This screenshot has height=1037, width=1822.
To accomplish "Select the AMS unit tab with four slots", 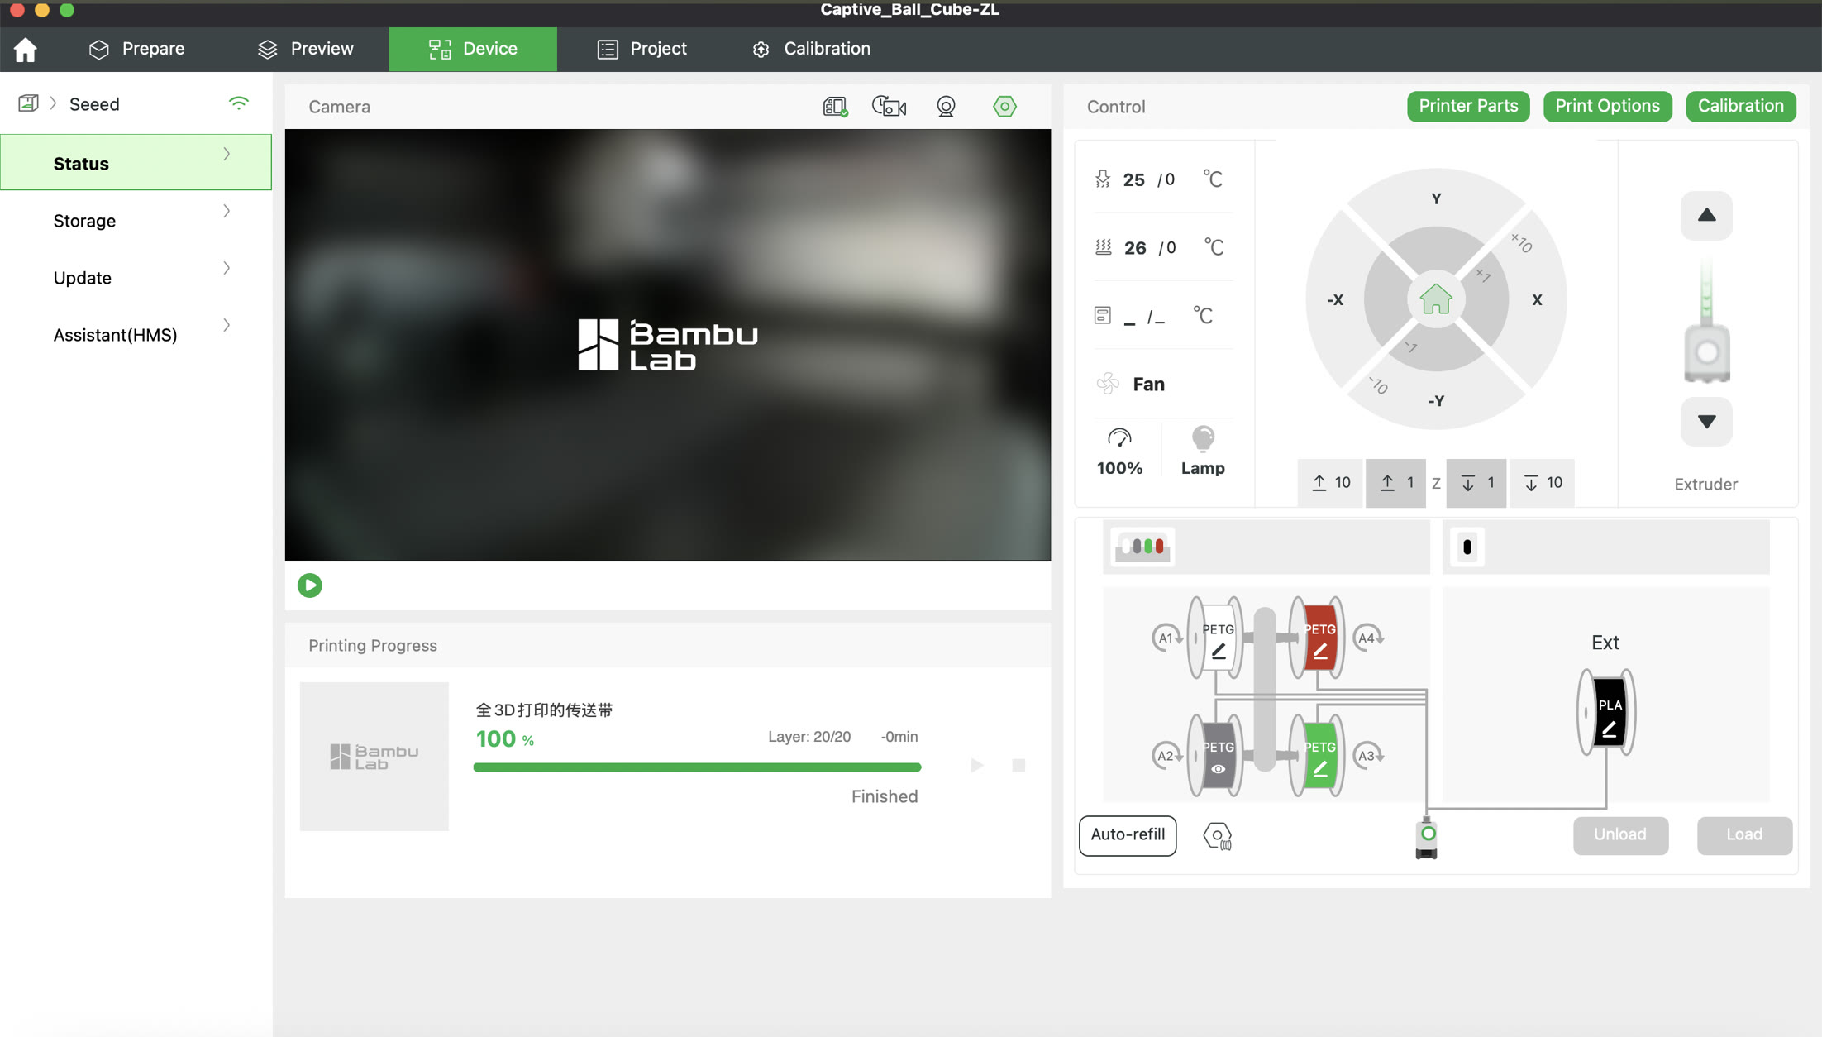I will coord(1142,547).
